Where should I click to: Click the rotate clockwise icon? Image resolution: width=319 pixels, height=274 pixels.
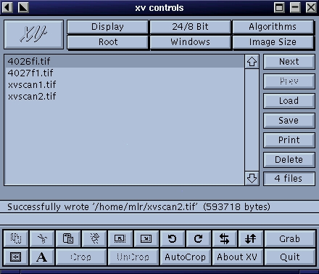[x=199, y=238]
